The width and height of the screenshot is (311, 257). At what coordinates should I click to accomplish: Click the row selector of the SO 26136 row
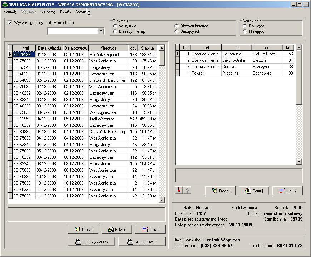[x=10, y=55]
